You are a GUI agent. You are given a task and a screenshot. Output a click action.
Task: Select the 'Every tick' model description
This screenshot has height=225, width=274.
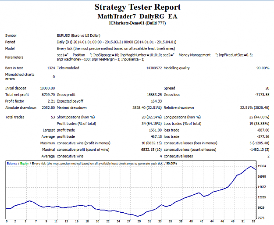pyautogui.click(x=116, y=48)
